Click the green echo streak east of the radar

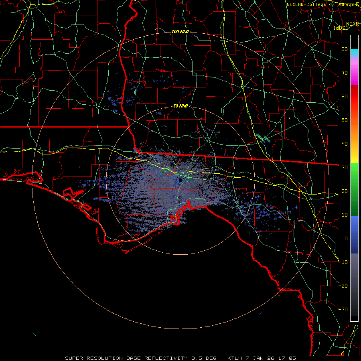click(262, 138)
